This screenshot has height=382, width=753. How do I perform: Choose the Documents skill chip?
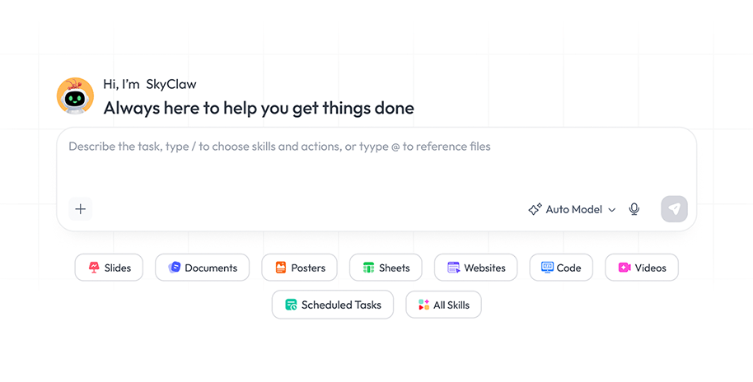(x=202, y=268)
